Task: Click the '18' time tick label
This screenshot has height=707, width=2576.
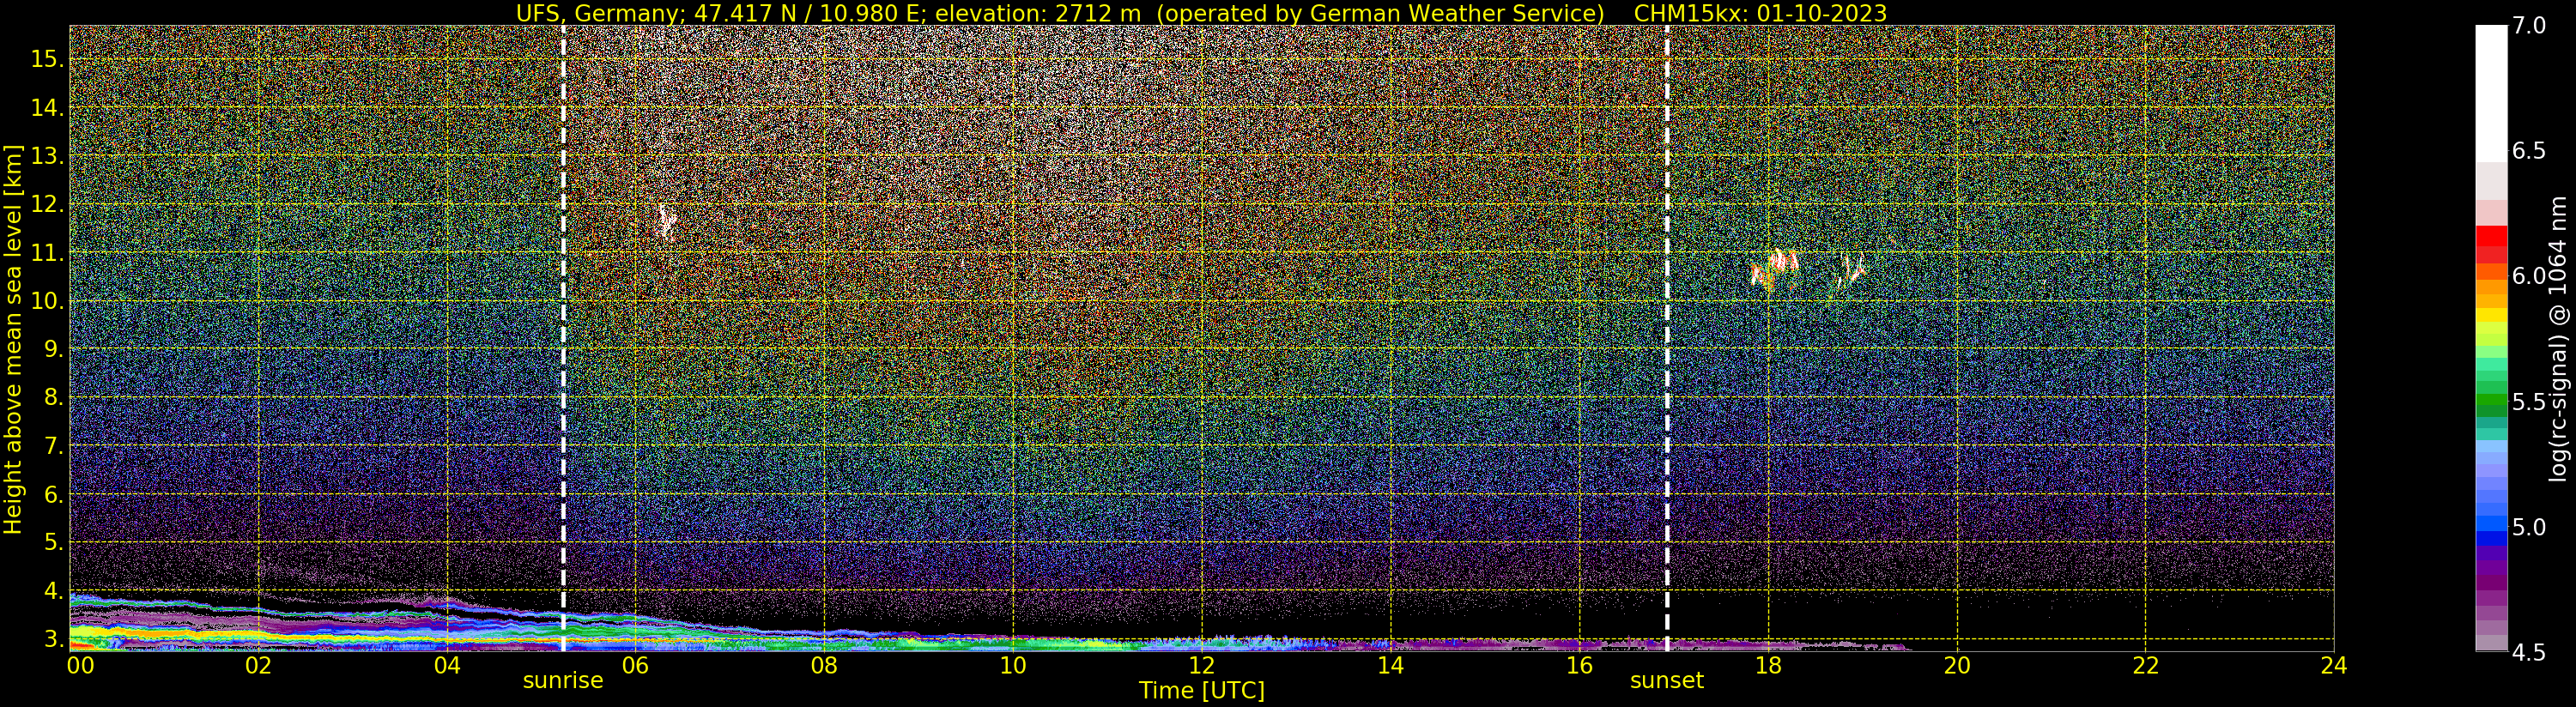Action: coord(1768,666)
